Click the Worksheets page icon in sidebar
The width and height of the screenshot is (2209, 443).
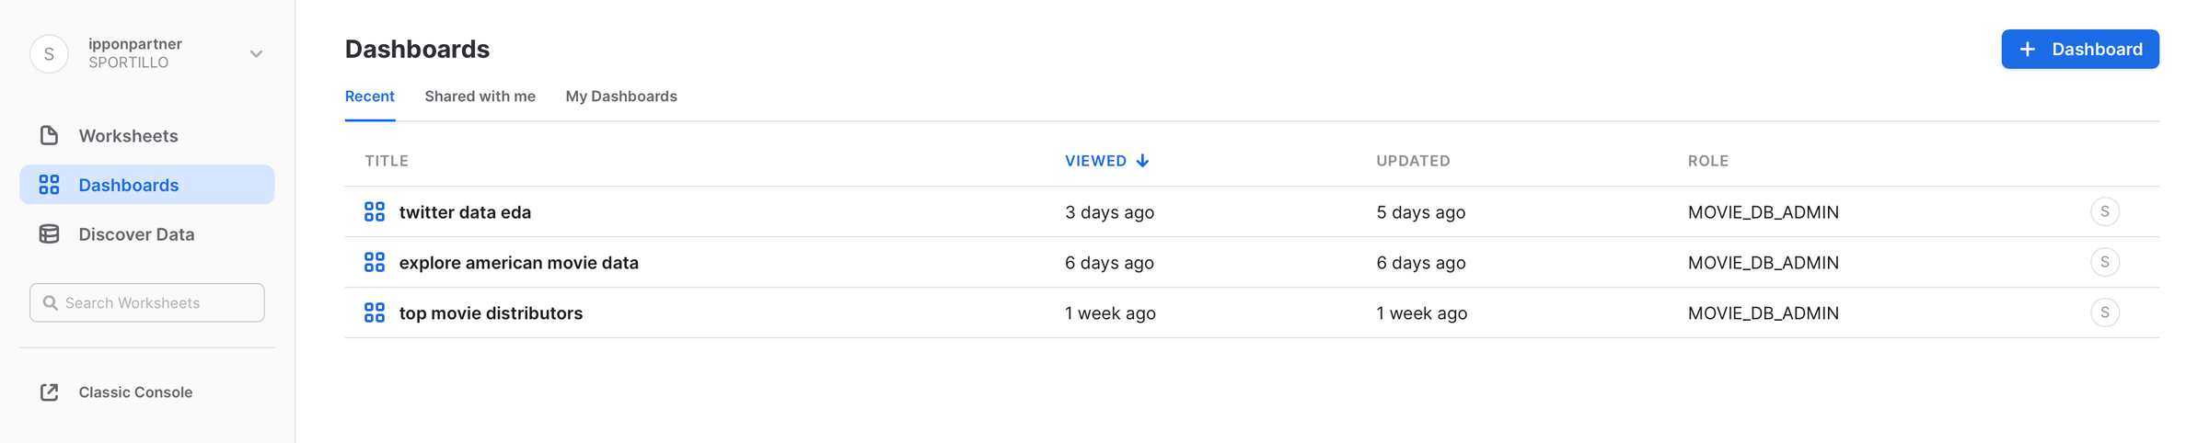tap(49, 136)
